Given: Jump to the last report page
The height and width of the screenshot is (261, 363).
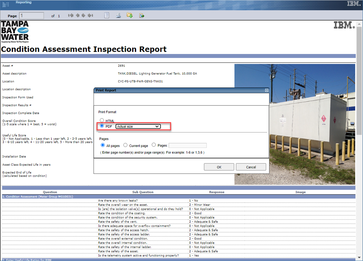Looking at the screenshot, I should tap(90, 15).
